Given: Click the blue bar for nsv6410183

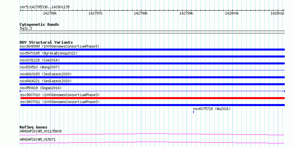Looking at the screenshot, I should pos(152,77).
